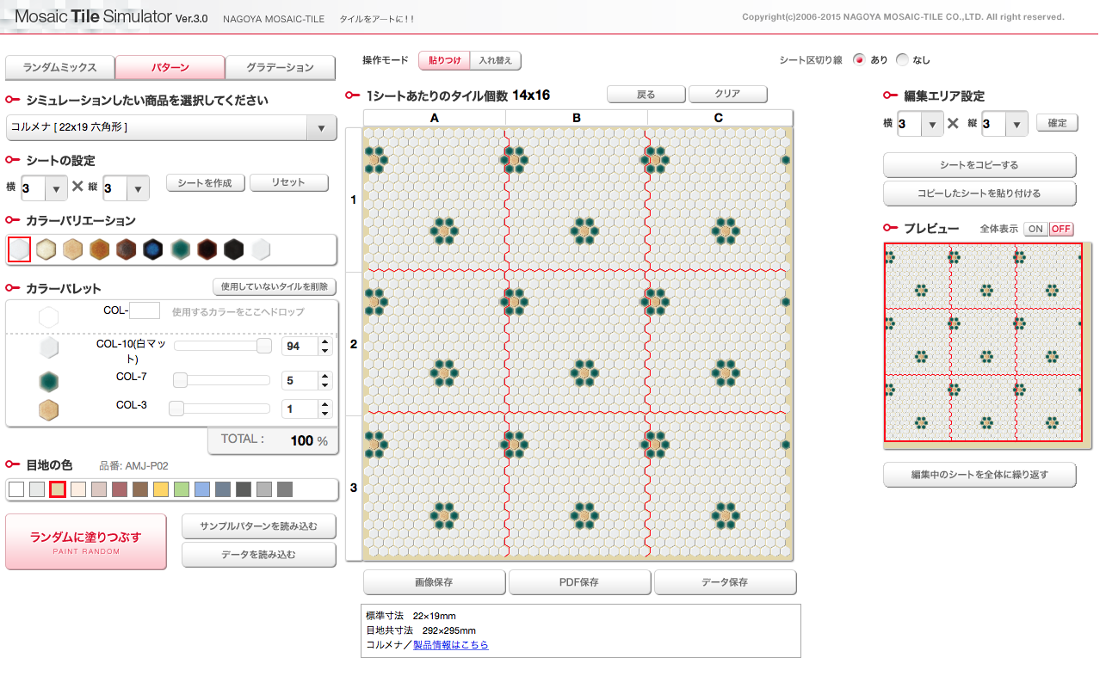The width and height of the screenshot is (1106, 676).
Task: Switch operation mode to 入れ替え
Action: [495, 60]
